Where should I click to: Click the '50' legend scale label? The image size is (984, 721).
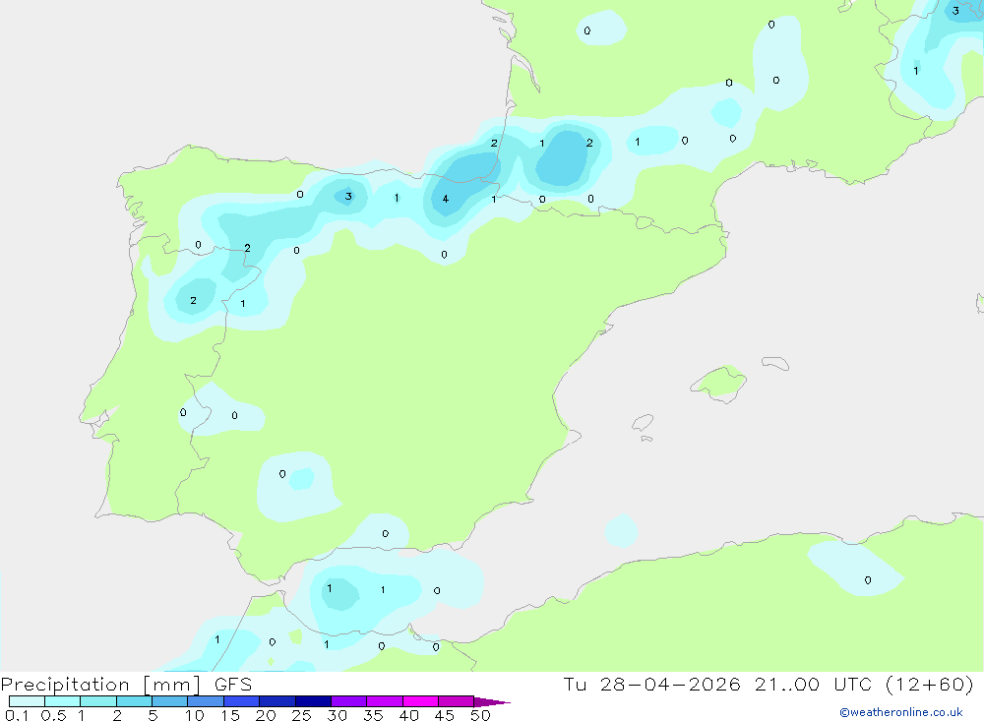click(x=480, y=715)
